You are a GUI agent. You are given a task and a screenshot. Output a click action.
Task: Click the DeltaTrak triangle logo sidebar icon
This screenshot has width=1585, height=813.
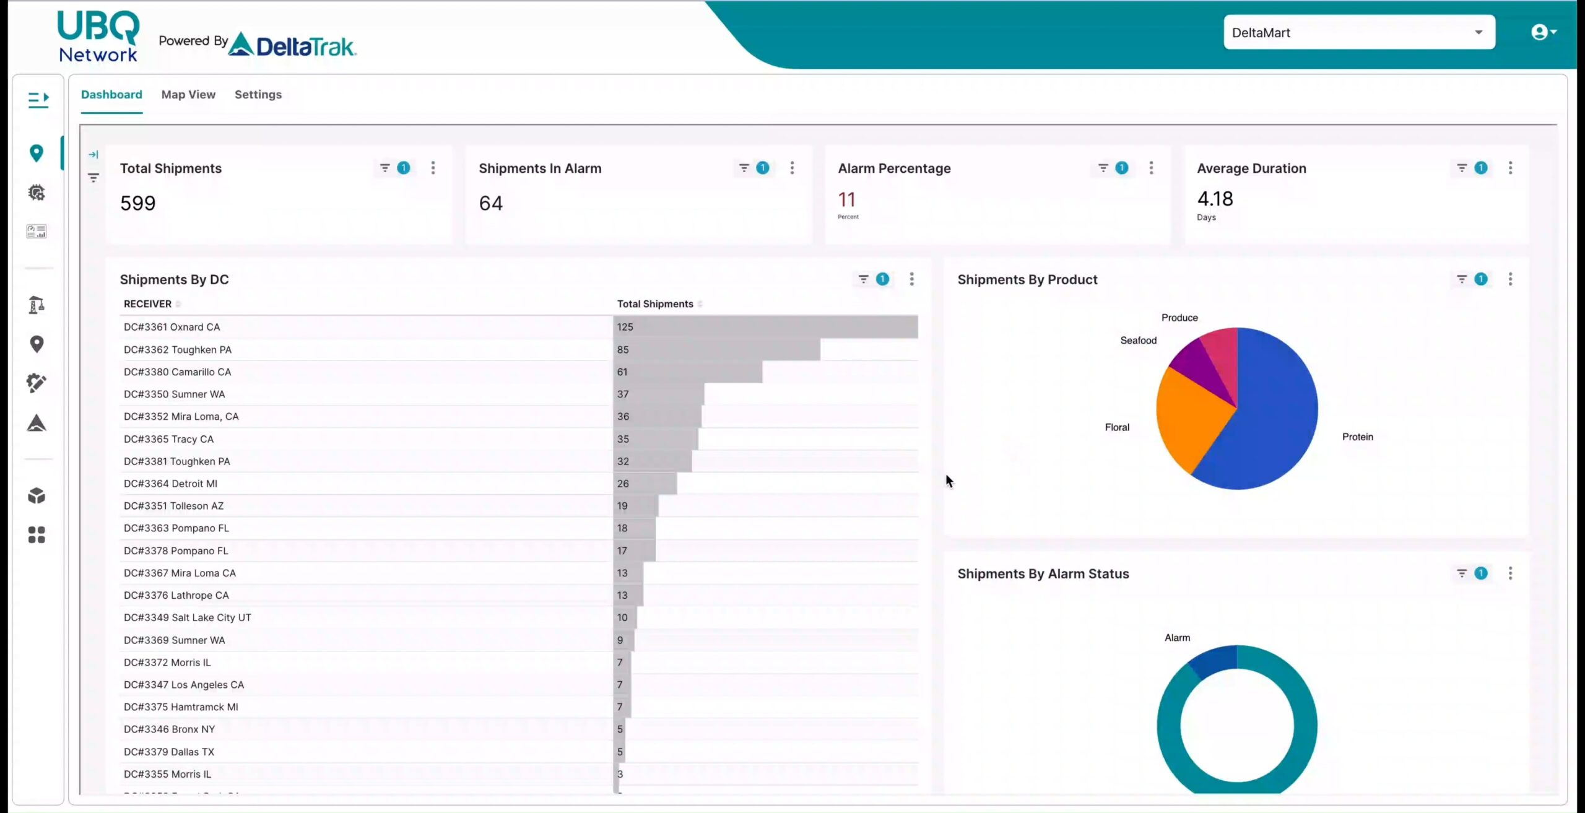[x=37, y=423]
